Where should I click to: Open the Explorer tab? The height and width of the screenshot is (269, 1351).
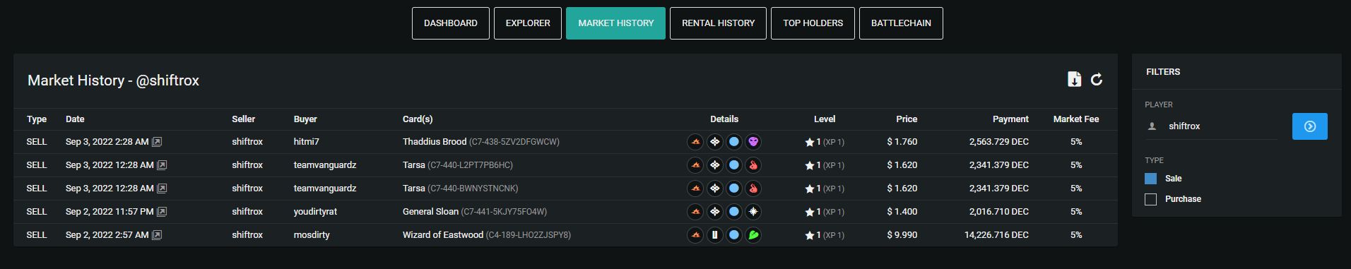[528, 23]
